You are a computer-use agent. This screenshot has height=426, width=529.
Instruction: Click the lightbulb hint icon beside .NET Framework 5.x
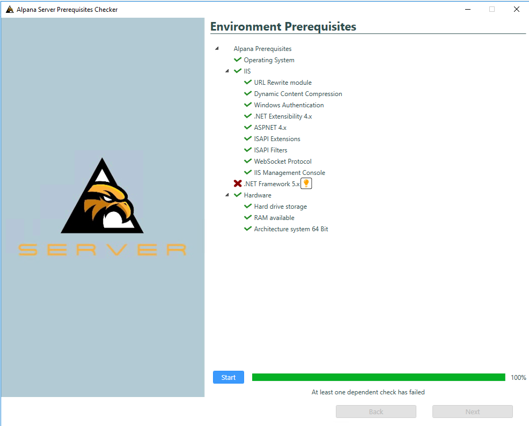(x=306, y=183)
